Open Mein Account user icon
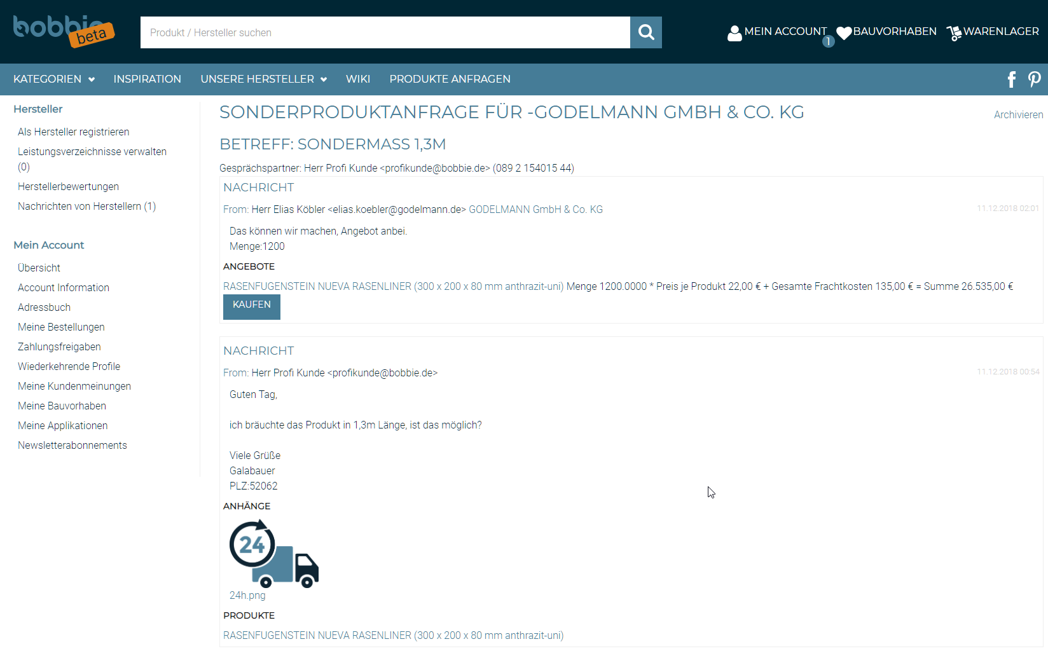This screenshot has height=651, width=1048. 734,33
